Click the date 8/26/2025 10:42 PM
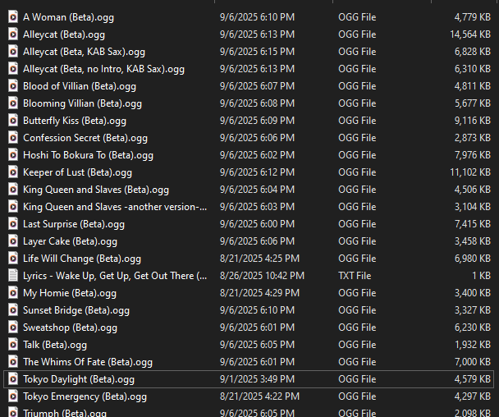499x417 pixels. point(263,275)
